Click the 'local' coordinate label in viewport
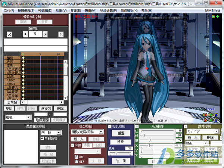224x168 pixels. click(x=210, y=109)
